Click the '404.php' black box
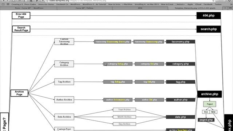The image size is (233, 131). pos(209,16)
